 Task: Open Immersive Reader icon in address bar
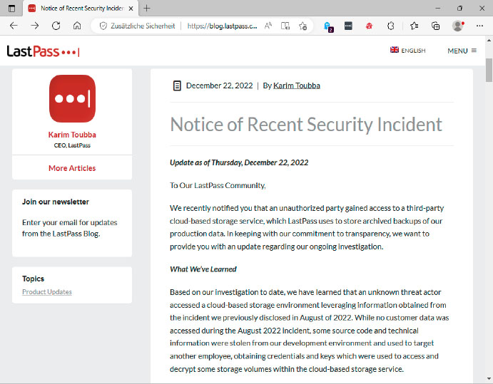point(285,26)
